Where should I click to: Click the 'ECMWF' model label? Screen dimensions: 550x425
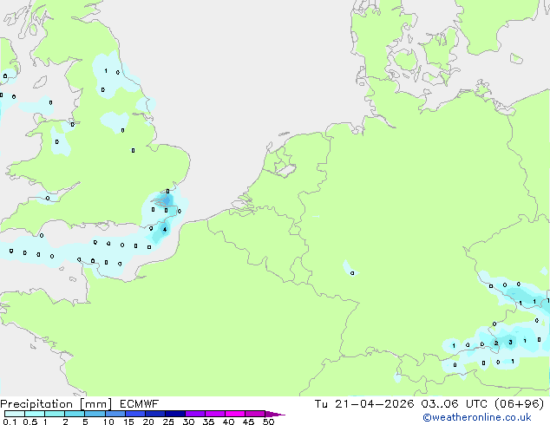[x=140, y=404]
